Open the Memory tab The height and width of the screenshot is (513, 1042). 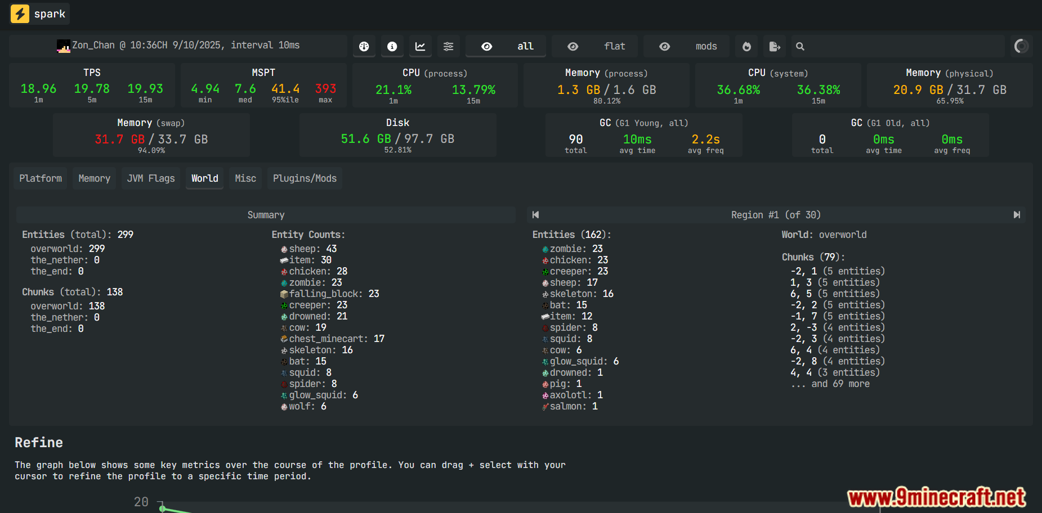94,178
